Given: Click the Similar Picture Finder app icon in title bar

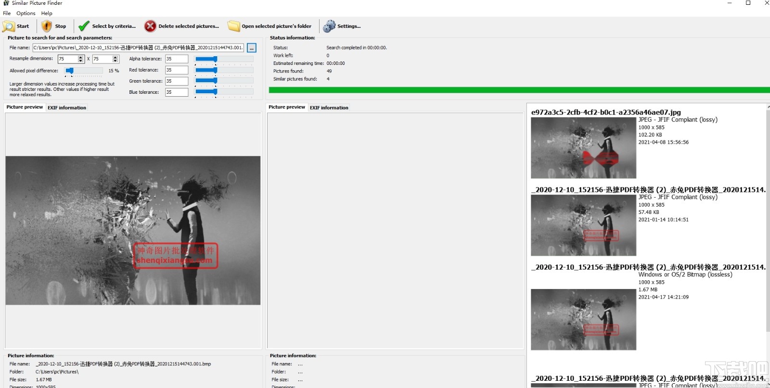Looking at the screenshot, I should pyautogui.click(x=6, y=3).
